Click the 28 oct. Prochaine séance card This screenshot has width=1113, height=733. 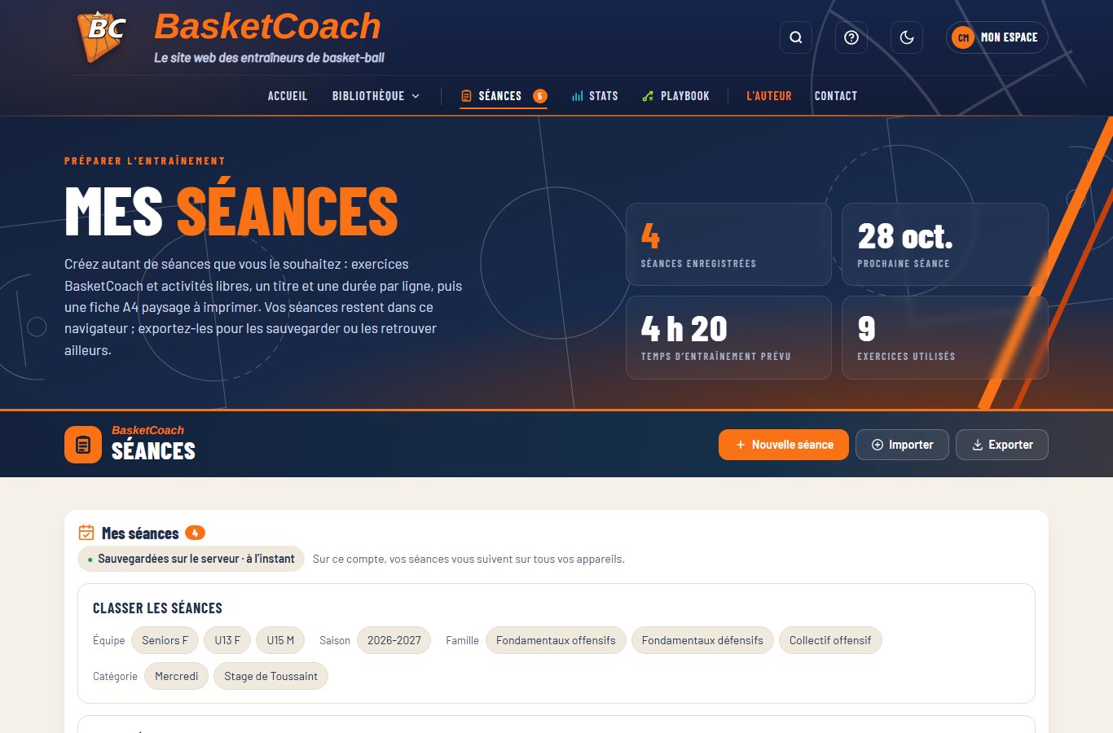coord(945,244)
